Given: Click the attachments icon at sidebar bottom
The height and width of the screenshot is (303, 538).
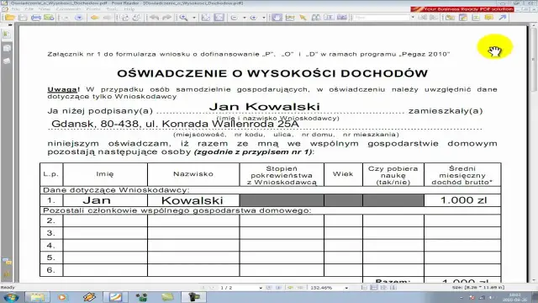Looking at the screenshot, I should click(x=7, y=274).
